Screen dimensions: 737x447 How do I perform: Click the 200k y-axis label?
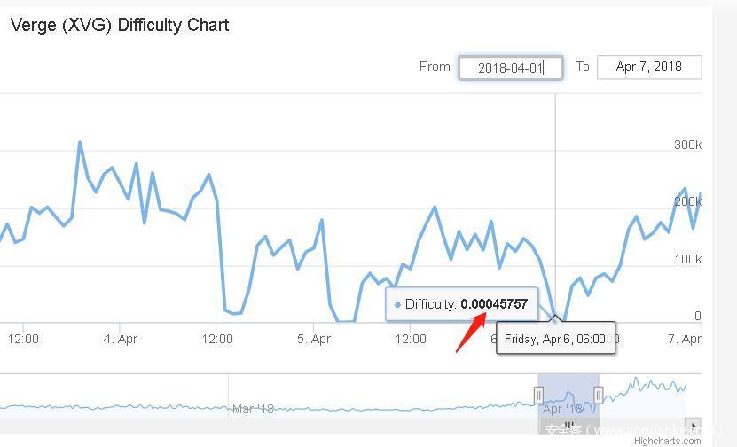(688, 201)
